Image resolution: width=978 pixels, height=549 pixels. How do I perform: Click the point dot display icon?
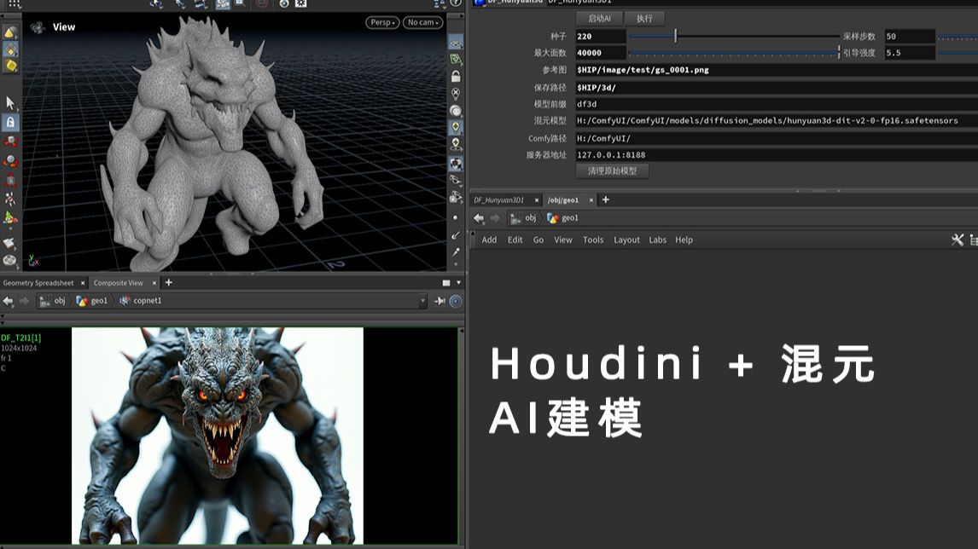(x=456, y=217)
